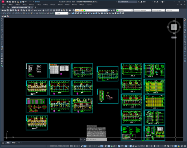The width and height of the screenshot is (187, 148).
Task: Toggle layer freeze sun icon
Action: pos(78,10)
